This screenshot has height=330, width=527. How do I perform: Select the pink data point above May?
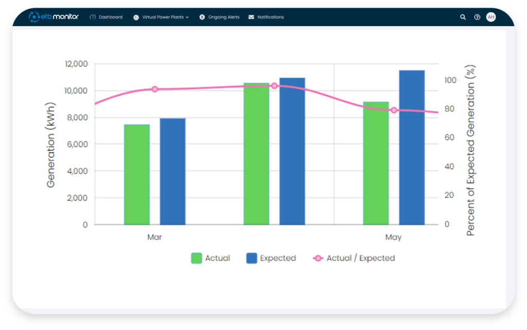point(393,110)
